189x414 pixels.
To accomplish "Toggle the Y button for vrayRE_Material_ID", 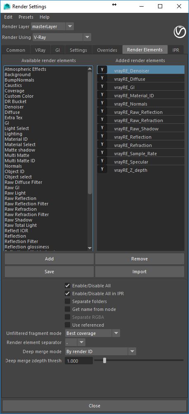I will pyautogui.click(x=102, y=95).
